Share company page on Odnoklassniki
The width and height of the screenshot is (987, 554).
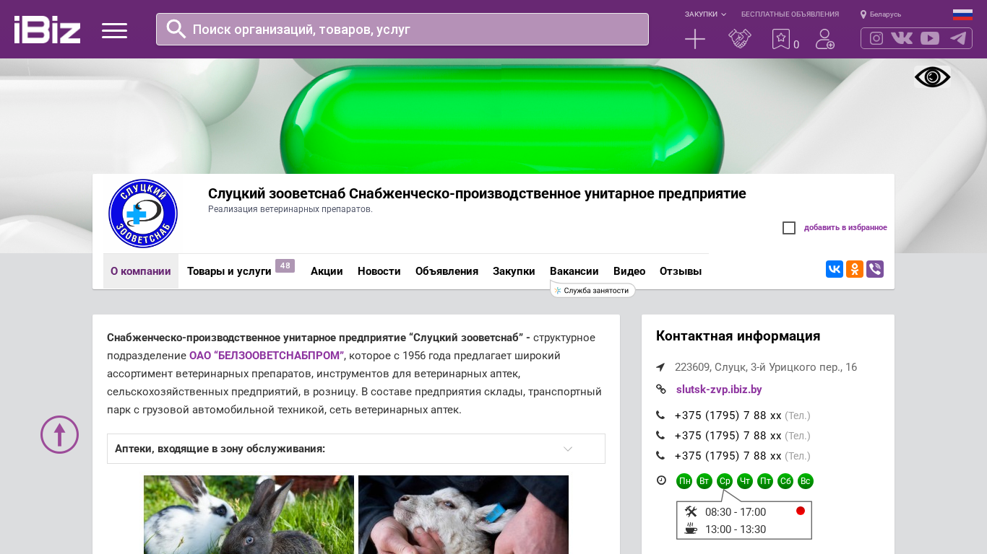855,269
